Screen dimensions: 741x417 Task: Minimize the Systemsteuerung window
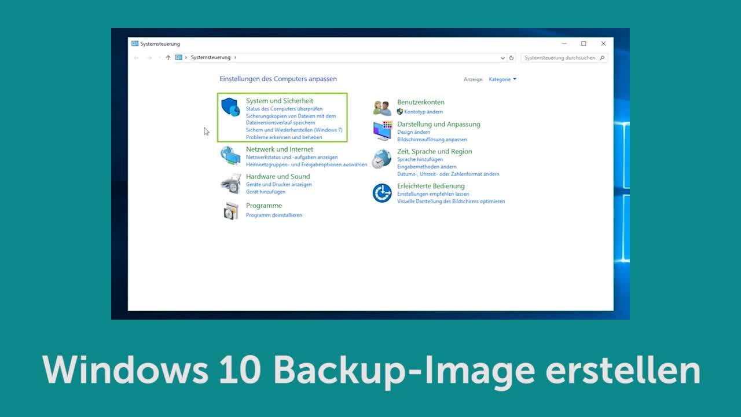pyautogui.click(x=564, y=43)
